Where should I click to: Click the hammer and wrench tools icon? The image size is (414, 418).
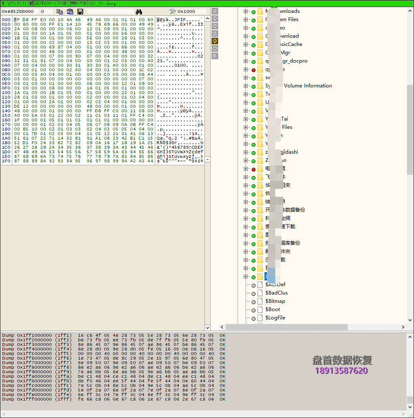tap(173, 12)
